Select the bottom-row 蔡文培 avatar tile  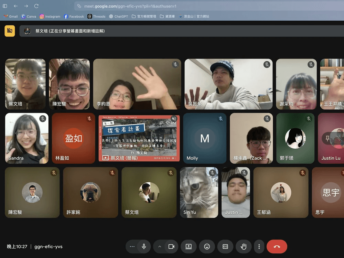tap(149, 192)
